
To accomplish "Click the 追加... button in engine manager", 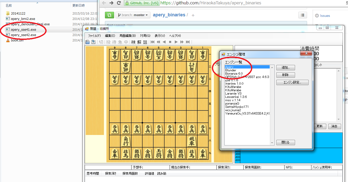I will [x=286, y=68].
